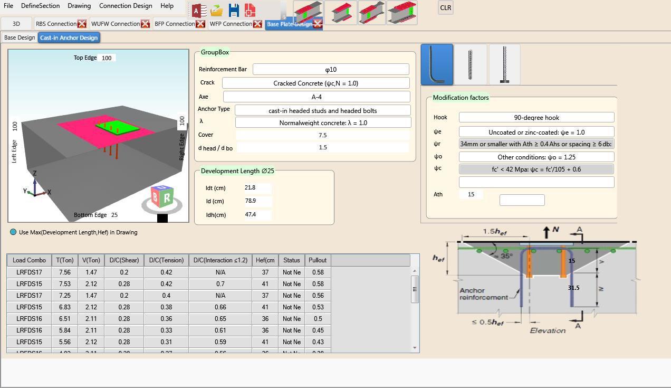The image size is (671, 388).
Task: Toggle Use Max(Development Length,Hef) in Drawing
Action: pyautogui.click(x=13, y=232)
